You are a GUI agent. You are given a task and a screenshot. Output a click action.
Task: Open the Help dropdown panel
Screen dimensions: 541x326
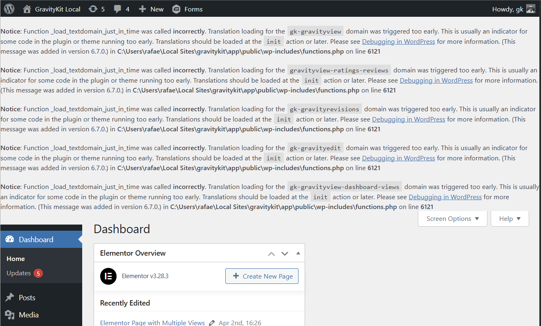pos(510,219)
